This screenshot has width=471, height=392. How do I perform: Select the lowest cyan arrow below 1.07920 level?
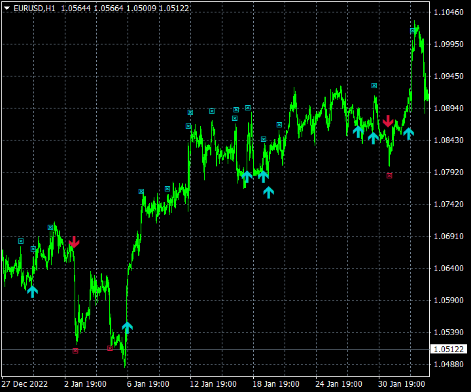coord(269,192)
